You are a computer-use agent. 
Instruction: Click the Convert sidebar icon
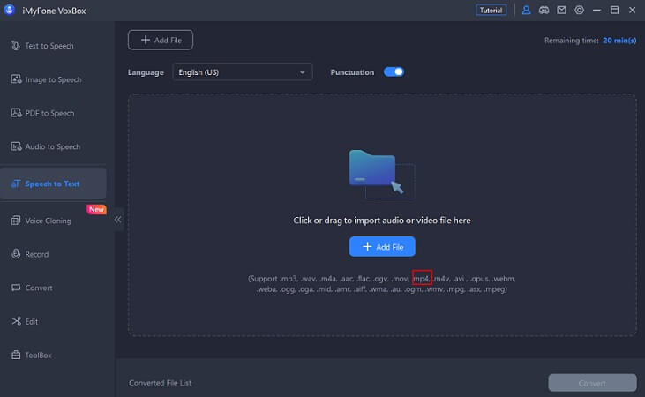(16, 288)
